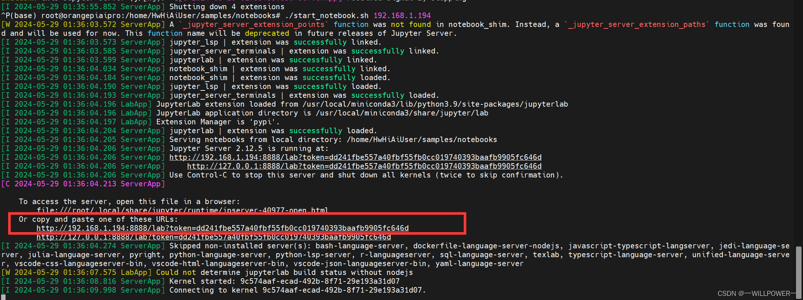Open the 192.168.1.194 lab URL inside the red box
803x300 pixels.
coord(223,228)
